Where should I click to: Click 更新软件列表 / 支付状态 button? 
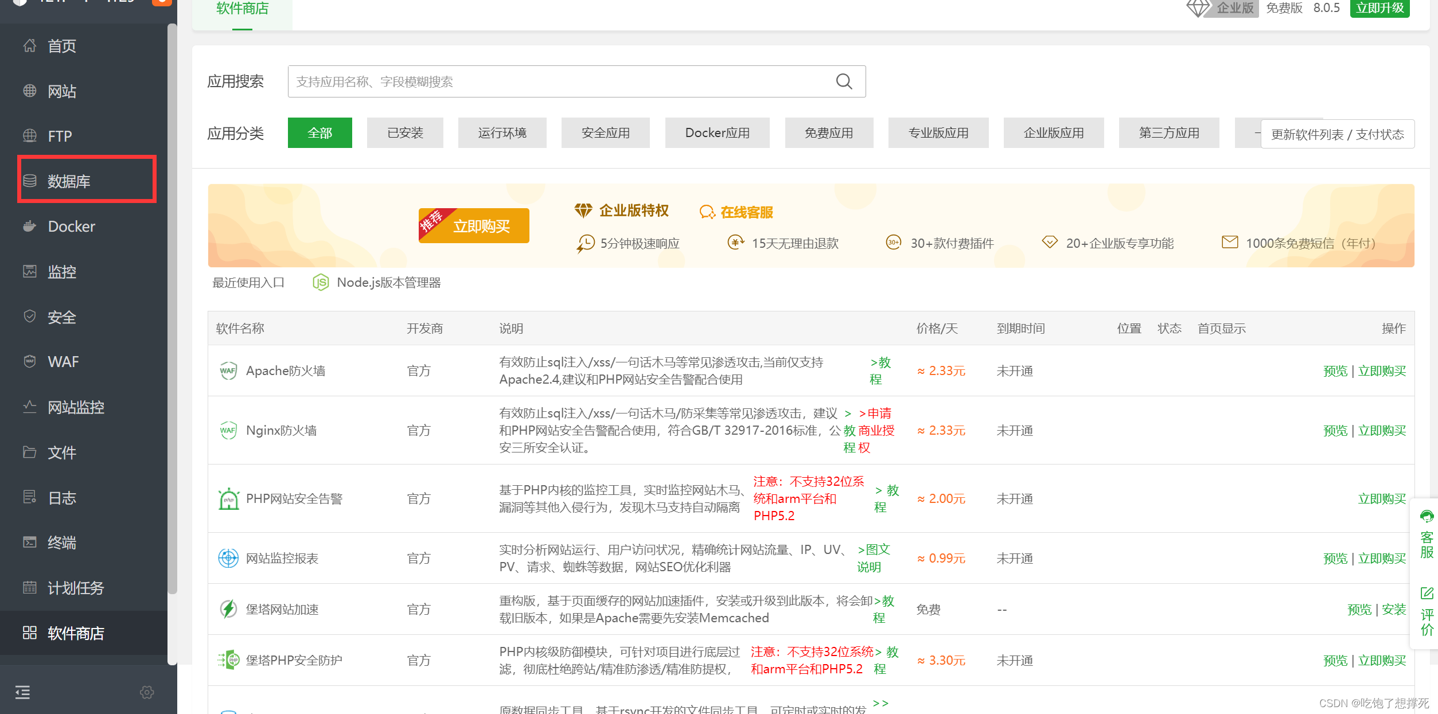click(x=1337, y=134)
